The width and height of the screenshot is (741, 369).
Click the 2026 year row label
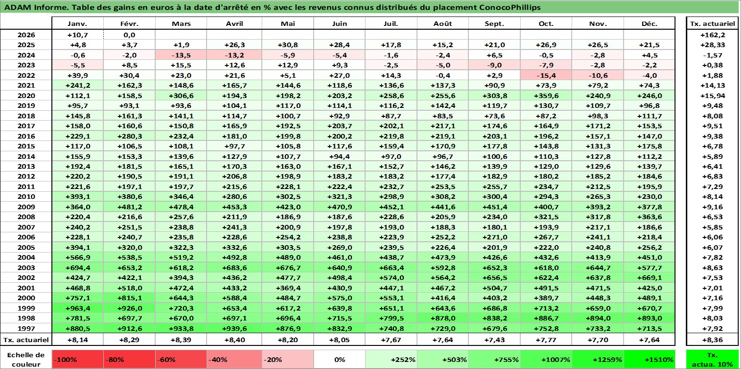26,35
